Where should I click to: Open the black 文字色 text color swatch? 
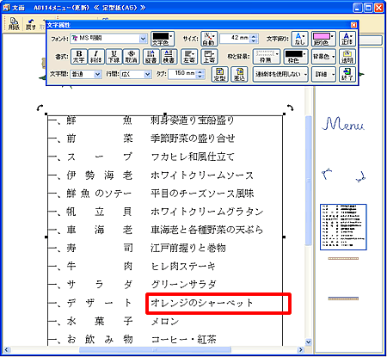[x=163, y=39]
